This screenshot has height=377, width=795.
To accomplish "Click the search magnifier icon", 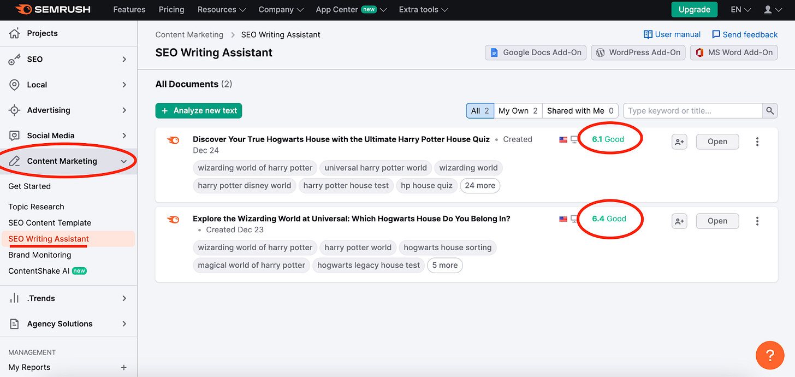I will pyautogui.click(x=770, y=110).
